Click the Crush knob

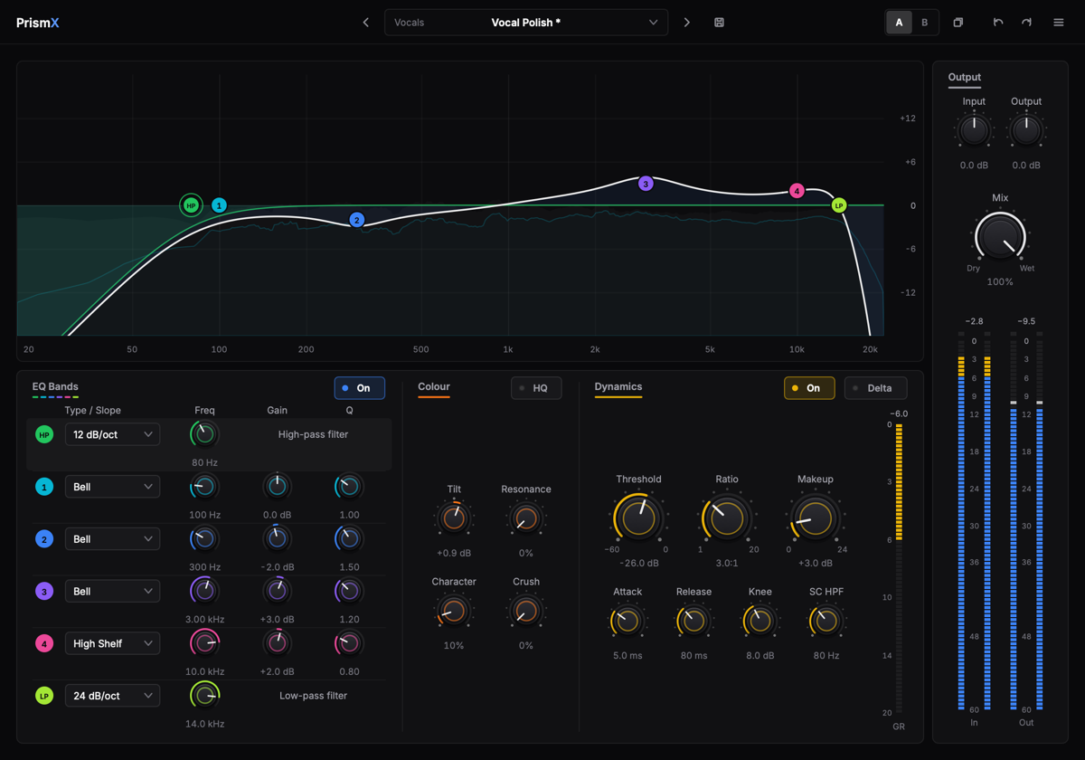click(526, 612)
